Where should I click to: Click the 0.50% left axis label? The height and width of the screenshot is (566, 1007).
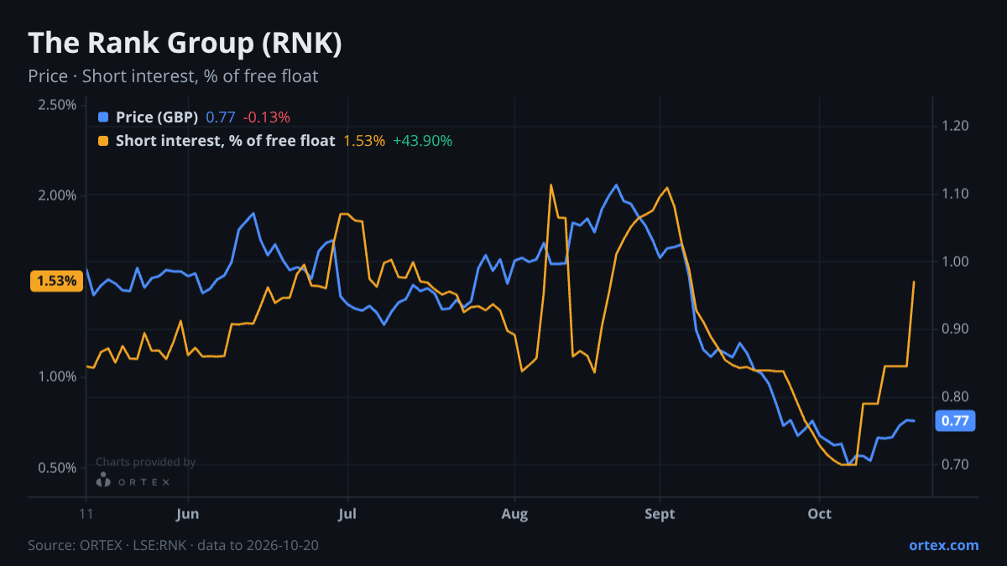(x=57, y=467)
